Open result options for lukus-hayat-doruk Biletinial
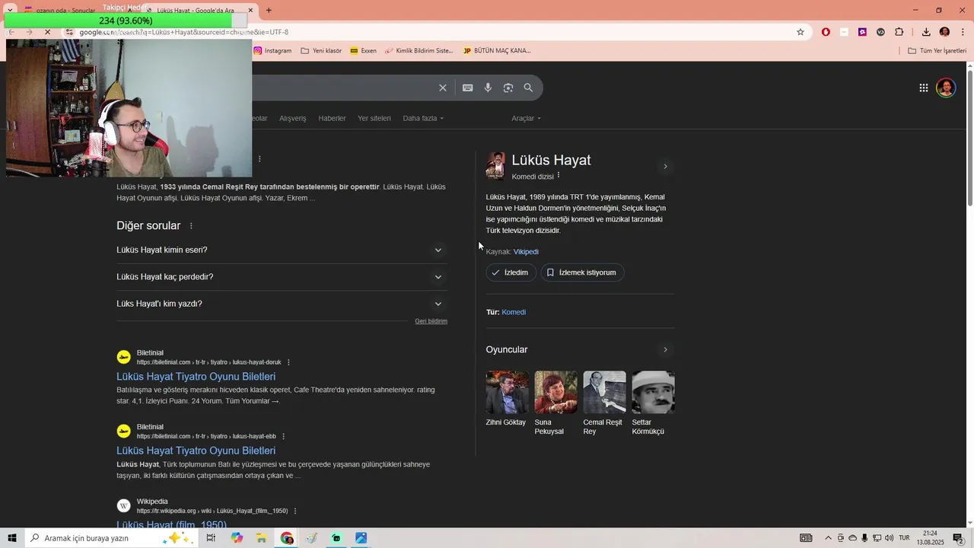The height and width of the screenshot is (548, 974). 288,362
